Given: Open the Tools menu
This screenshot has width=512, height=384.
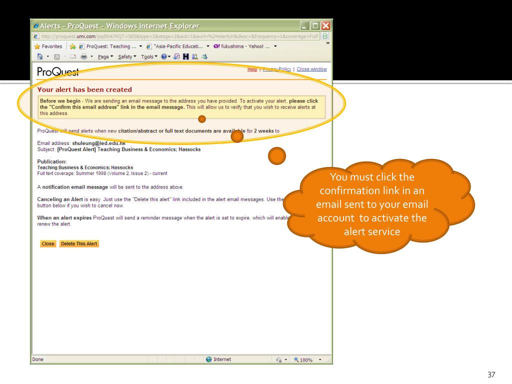Looking at the screenshot, I should click(149, 57).
